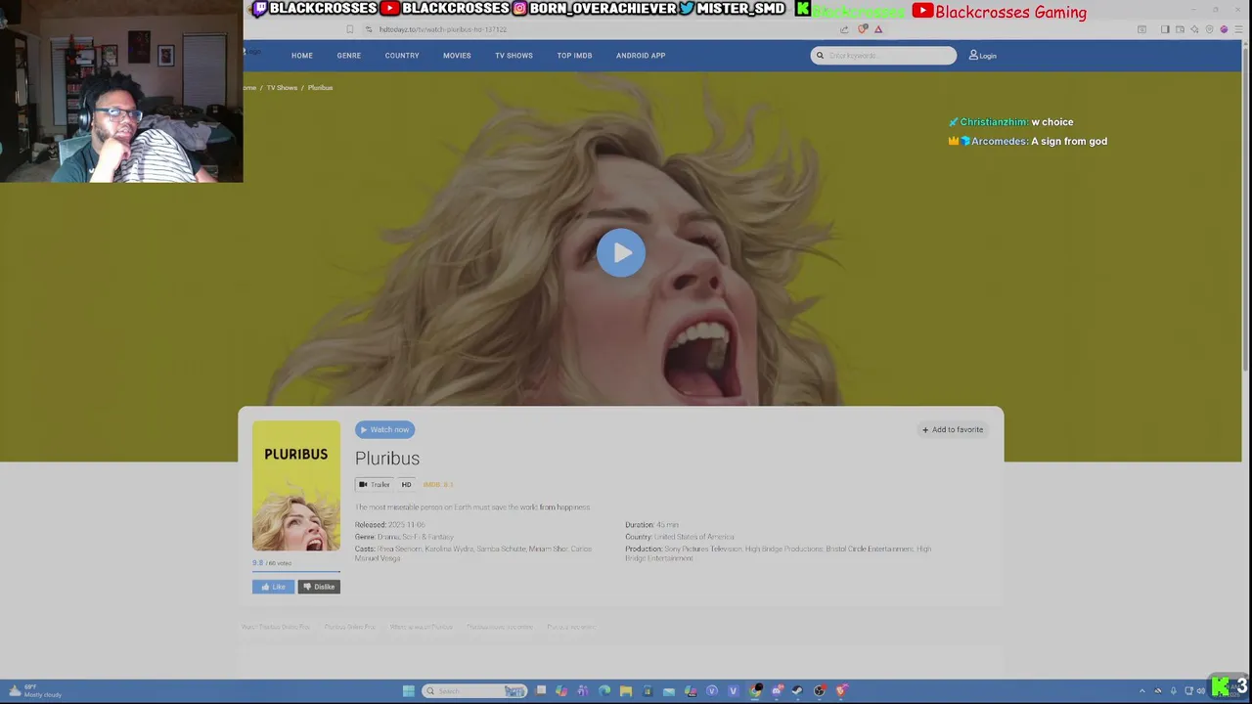Click the 'w choice' chat message

(x=1052, y=122)
